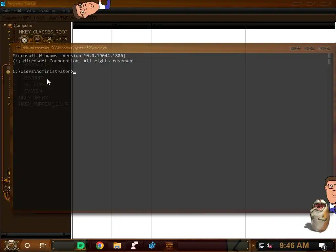Expand the HKEY_CLASSES_ROOT node
Viewport: 336px width, 252px height.
click(9, 32)
